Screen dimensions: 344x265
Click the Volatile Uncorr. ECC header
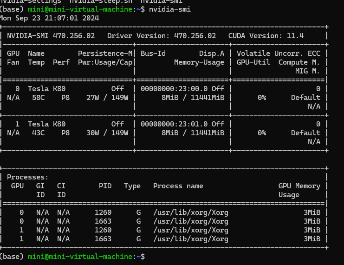279,53
